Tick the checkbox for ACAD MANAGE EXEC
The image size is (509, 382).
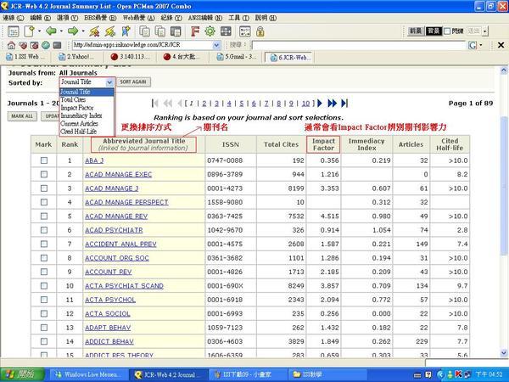(x=44, y=174)
